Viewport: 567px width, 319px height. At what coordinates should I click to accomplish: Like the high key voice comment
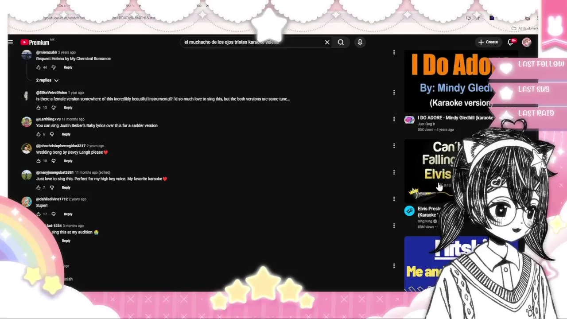pyautogui.click(x=39, y=187)
